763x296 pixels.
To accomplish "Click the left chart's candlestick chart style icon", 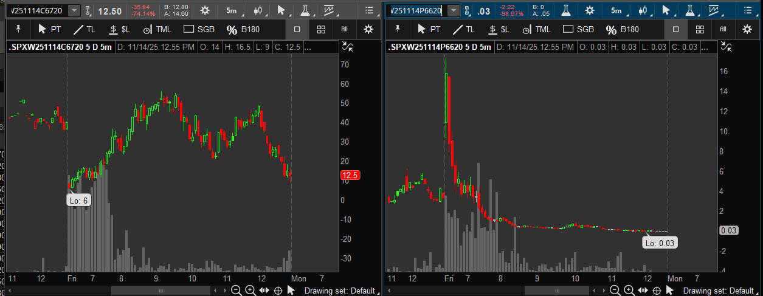I will pyautogui.click(x=259, y=10).
